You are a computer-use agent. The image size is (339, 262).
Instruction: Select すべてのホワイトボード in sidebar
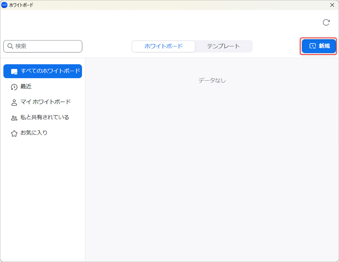pyautogui.click(x=43, y=71)
